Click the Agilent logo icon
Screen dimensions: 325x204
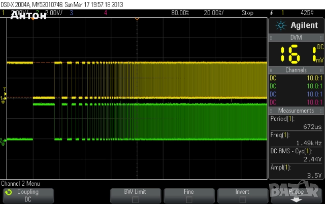coord(280,25)
